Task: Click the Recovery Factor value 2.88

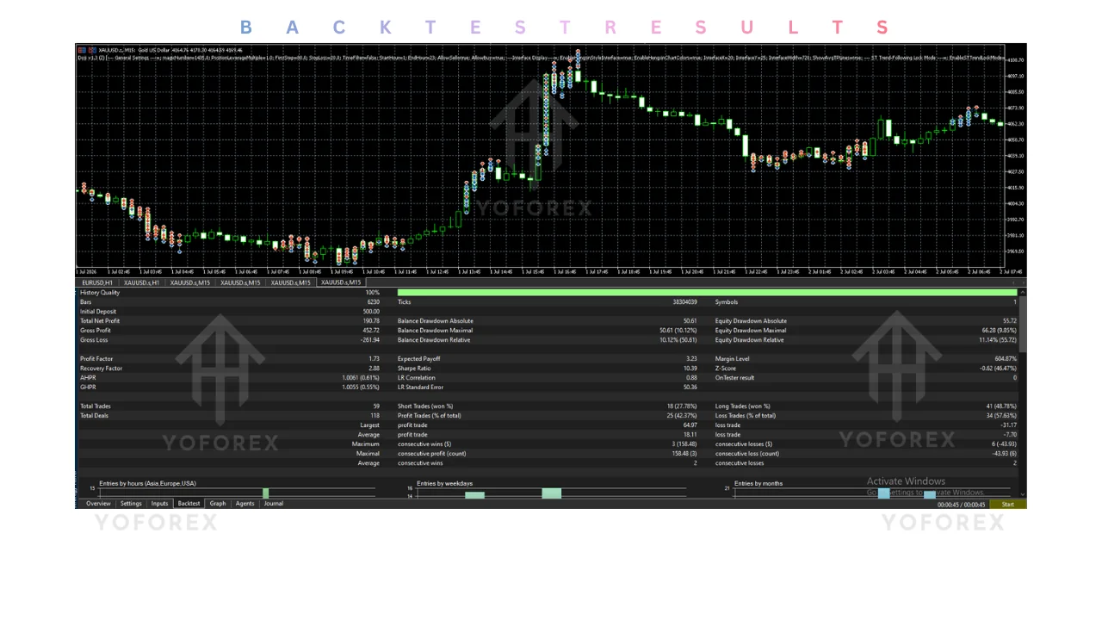Action: tap(374, 369)
